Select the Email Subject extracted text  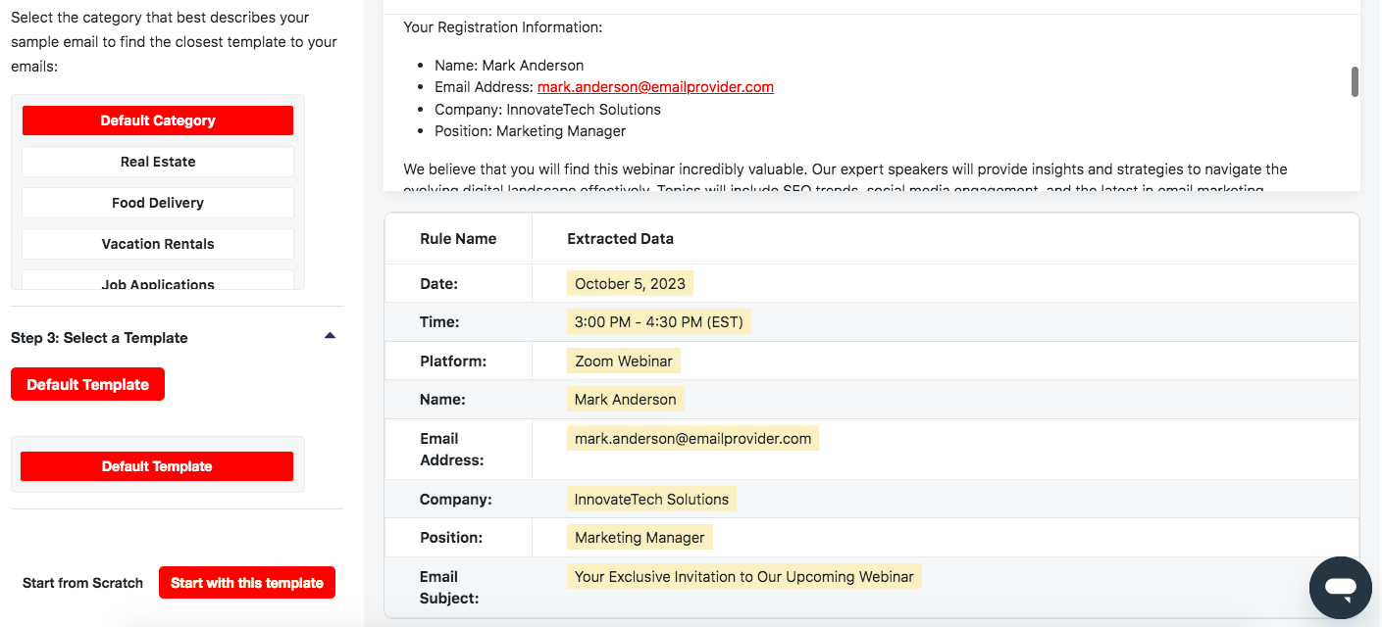tap(743, 576)
